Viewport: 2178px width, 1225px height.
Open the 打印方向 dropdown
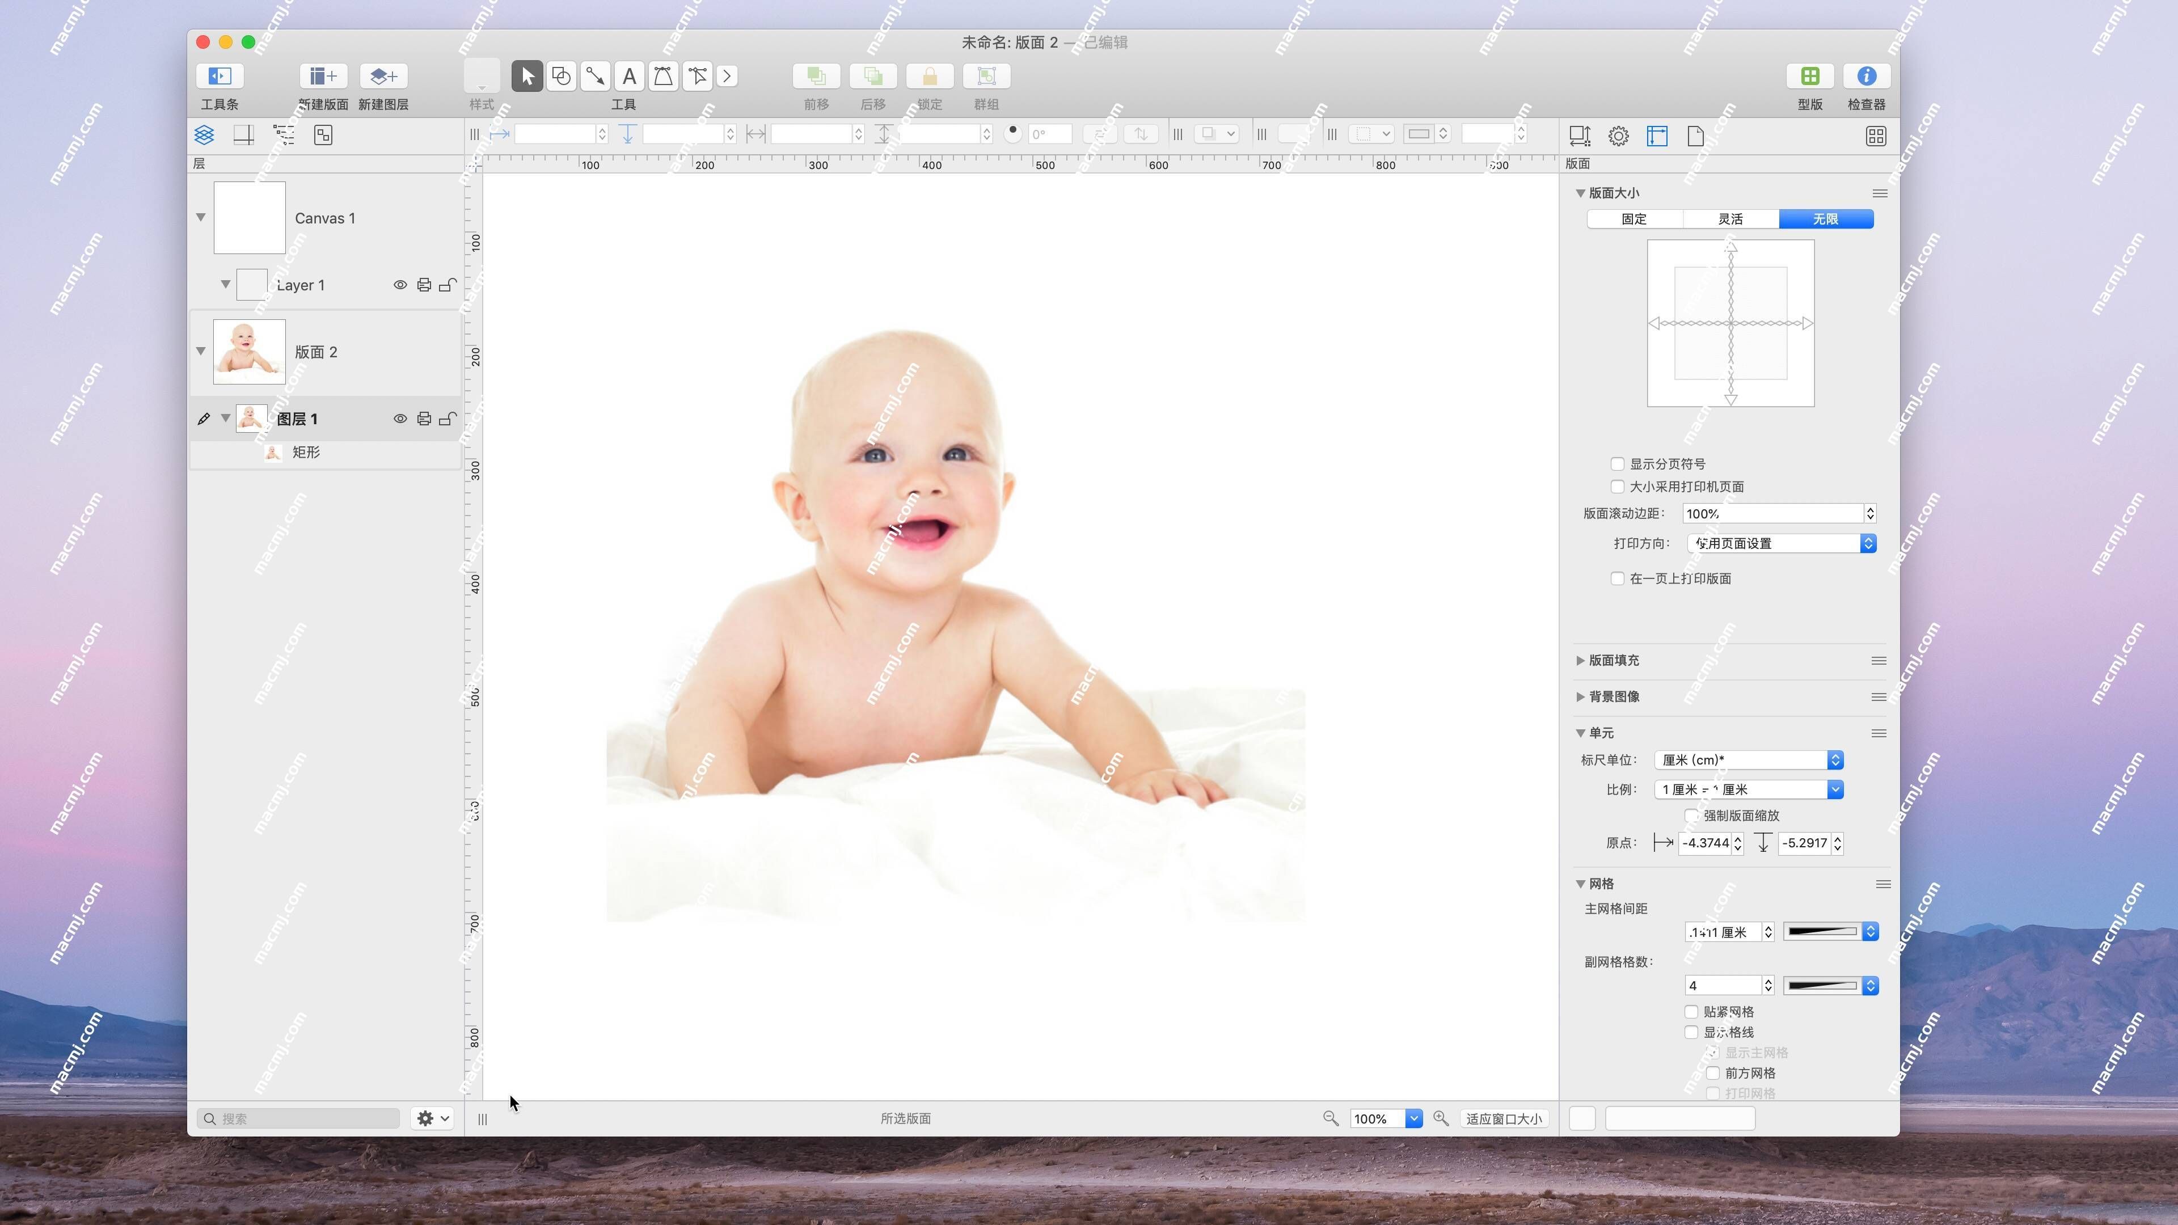(x=1782, y=544)
